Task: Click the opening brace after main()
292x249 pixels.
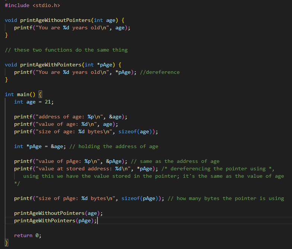Action: [40, 95]
